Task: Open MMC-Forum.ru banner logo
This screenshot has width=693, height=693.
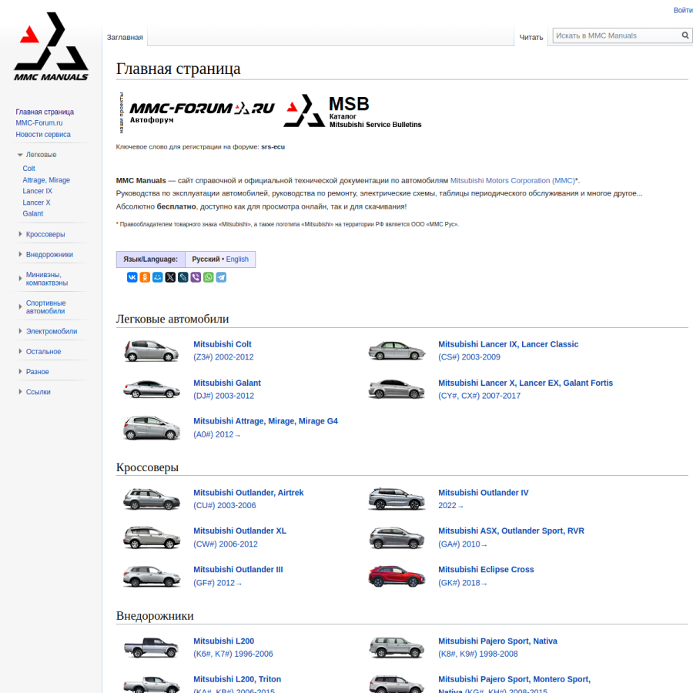Action: 202,112
